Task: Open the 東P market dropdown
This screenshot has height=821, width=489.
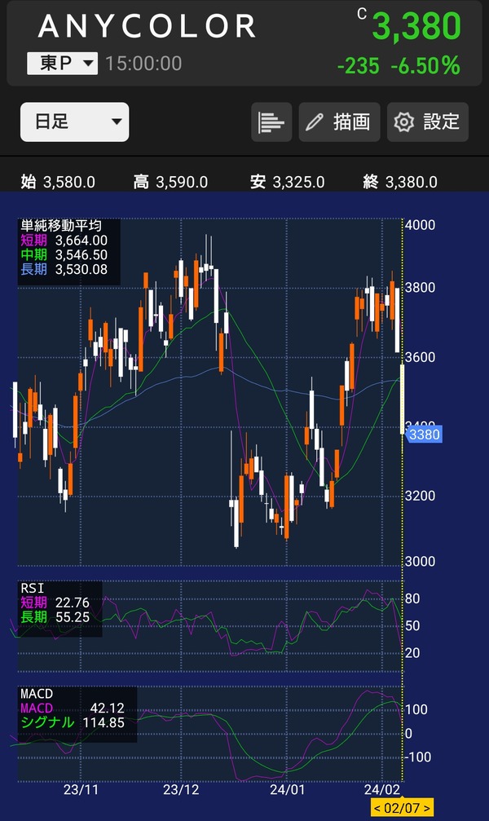Action: [x=62, y=64]
